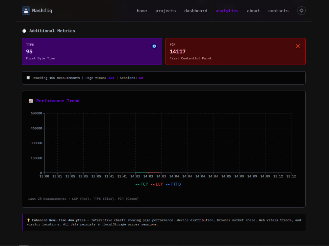
Task: Click the bar chart icon beside Tracking measurements
Action: pyautogui.click(x=28, y=78)
